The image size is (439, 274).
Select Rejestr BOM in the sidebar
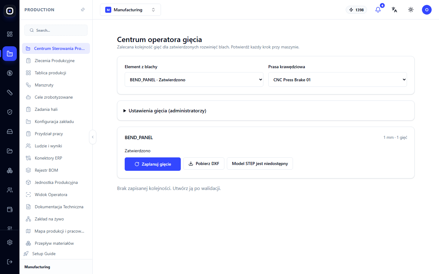tap(56, 170)
